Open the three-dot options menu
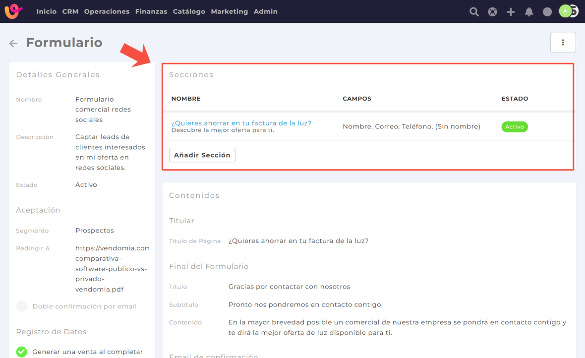 point(563,43)
